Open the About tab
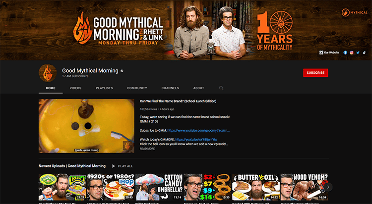372x204 pixels. pyautogui.click(x=198, y=88)
